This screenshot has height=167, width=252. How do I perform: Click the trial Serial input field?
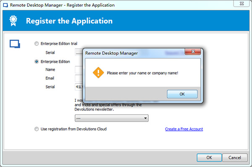pos(79,52)
